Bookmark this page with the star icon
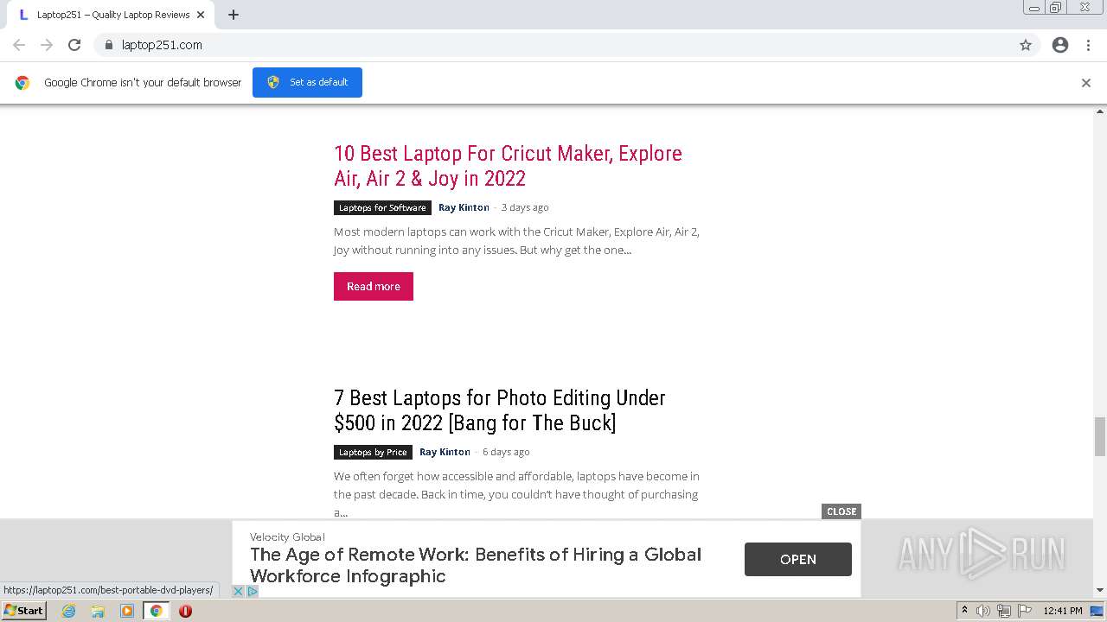 [1026, 45]
